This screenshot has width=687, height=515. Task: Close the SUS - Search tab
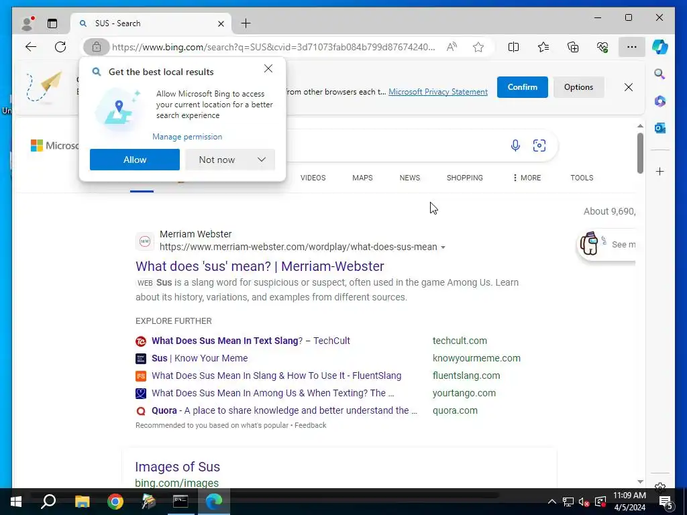[x=221, y=23]
